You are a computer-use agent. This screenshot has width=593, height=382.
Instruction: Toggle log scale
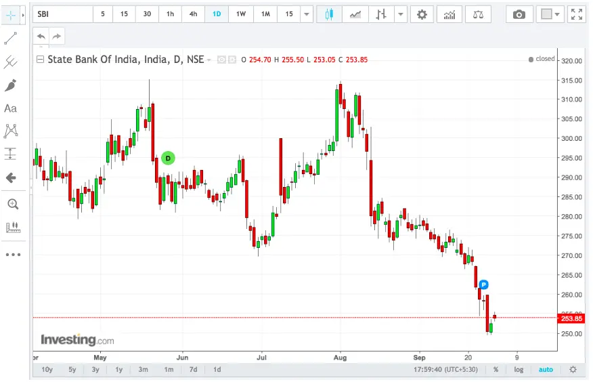[519, 370]
